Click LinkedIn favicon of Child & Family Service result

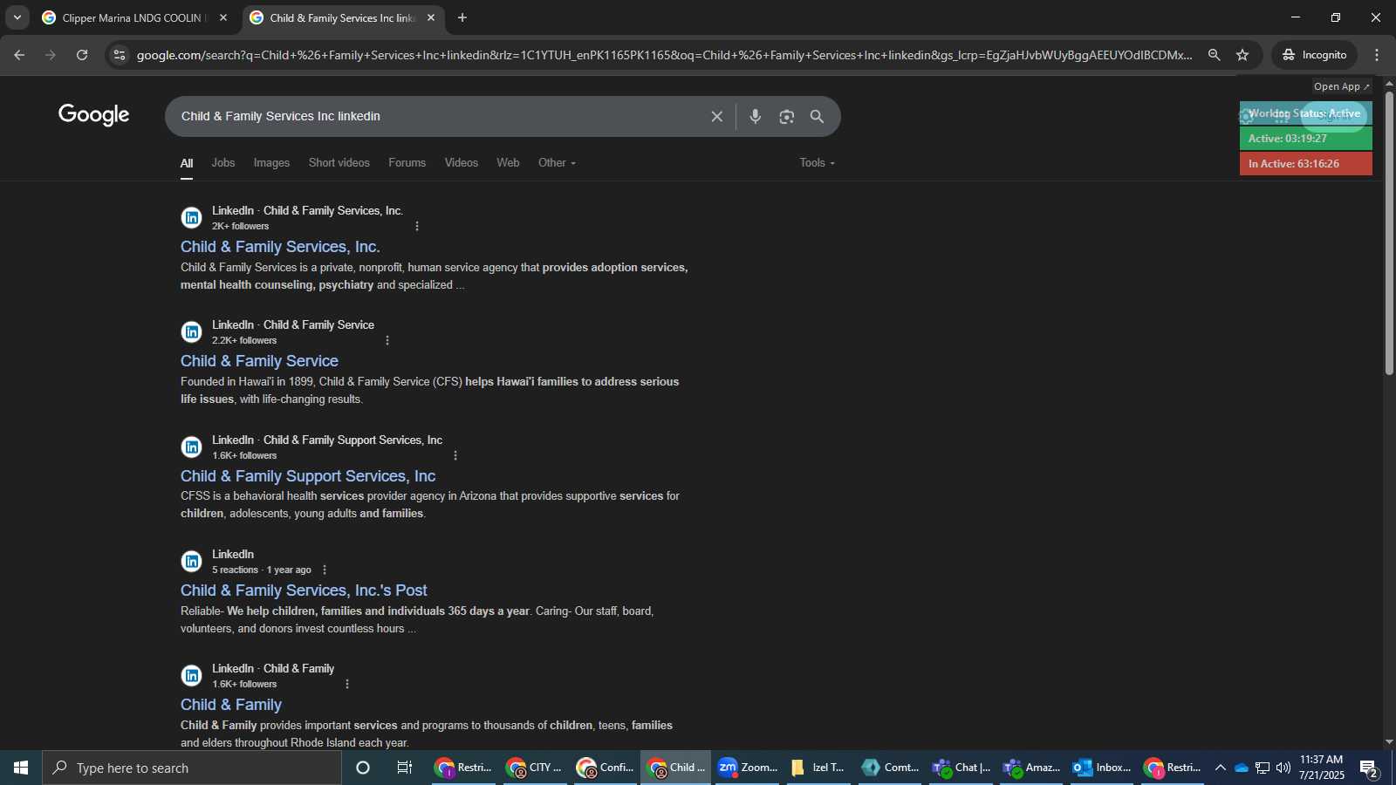[x=191, y=332]
